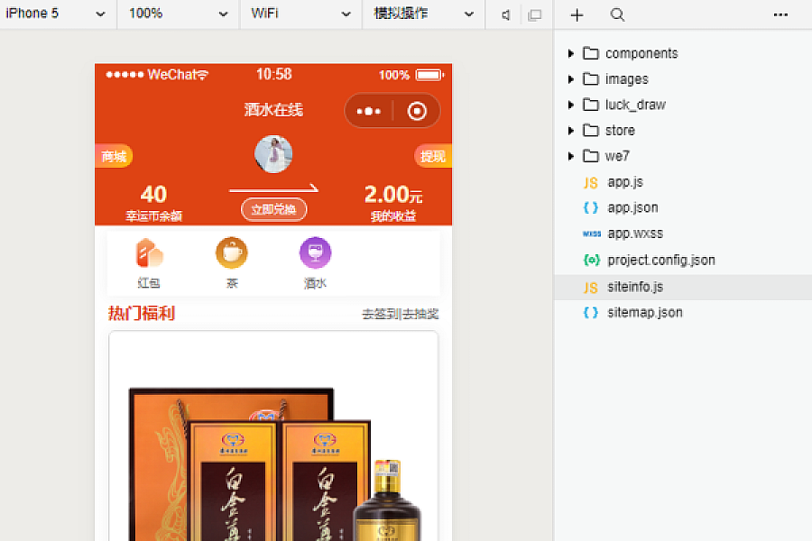Click the plus icon to add file
This screenshot has height=541, width=812.
[x=577, y=15]
